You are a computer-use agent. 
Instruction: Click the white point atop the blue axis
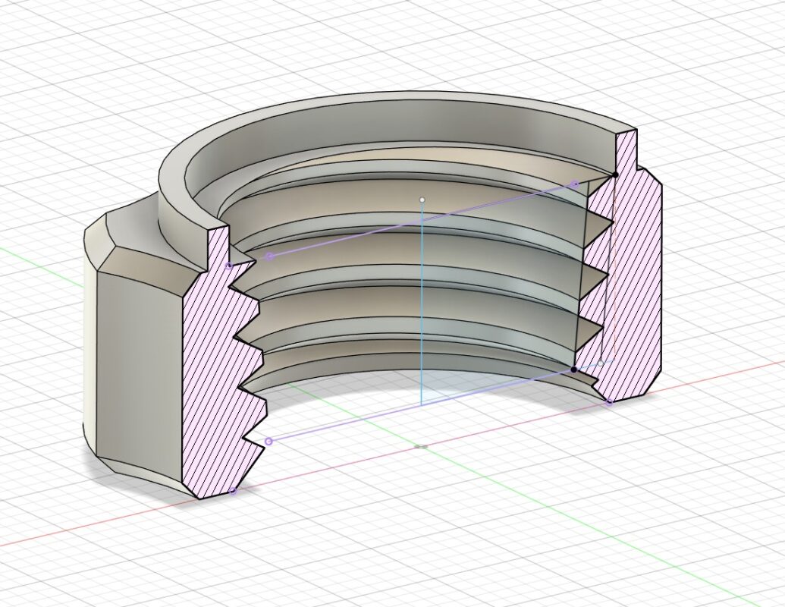tap(422, 200)
